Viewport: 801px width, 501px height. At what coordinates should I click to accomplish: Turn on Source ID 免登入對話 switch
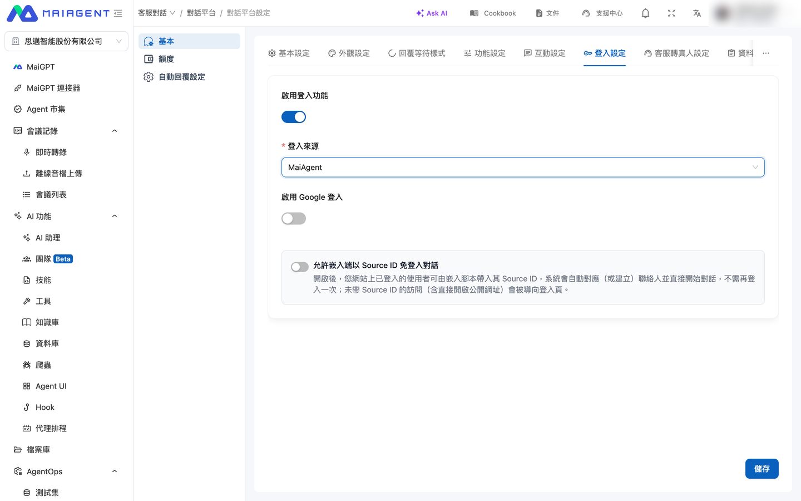pyautogui.click(x=300, y=267)
